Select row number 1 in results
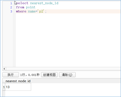This screenshot has width=121, height=97. click(x=4, y=87)
